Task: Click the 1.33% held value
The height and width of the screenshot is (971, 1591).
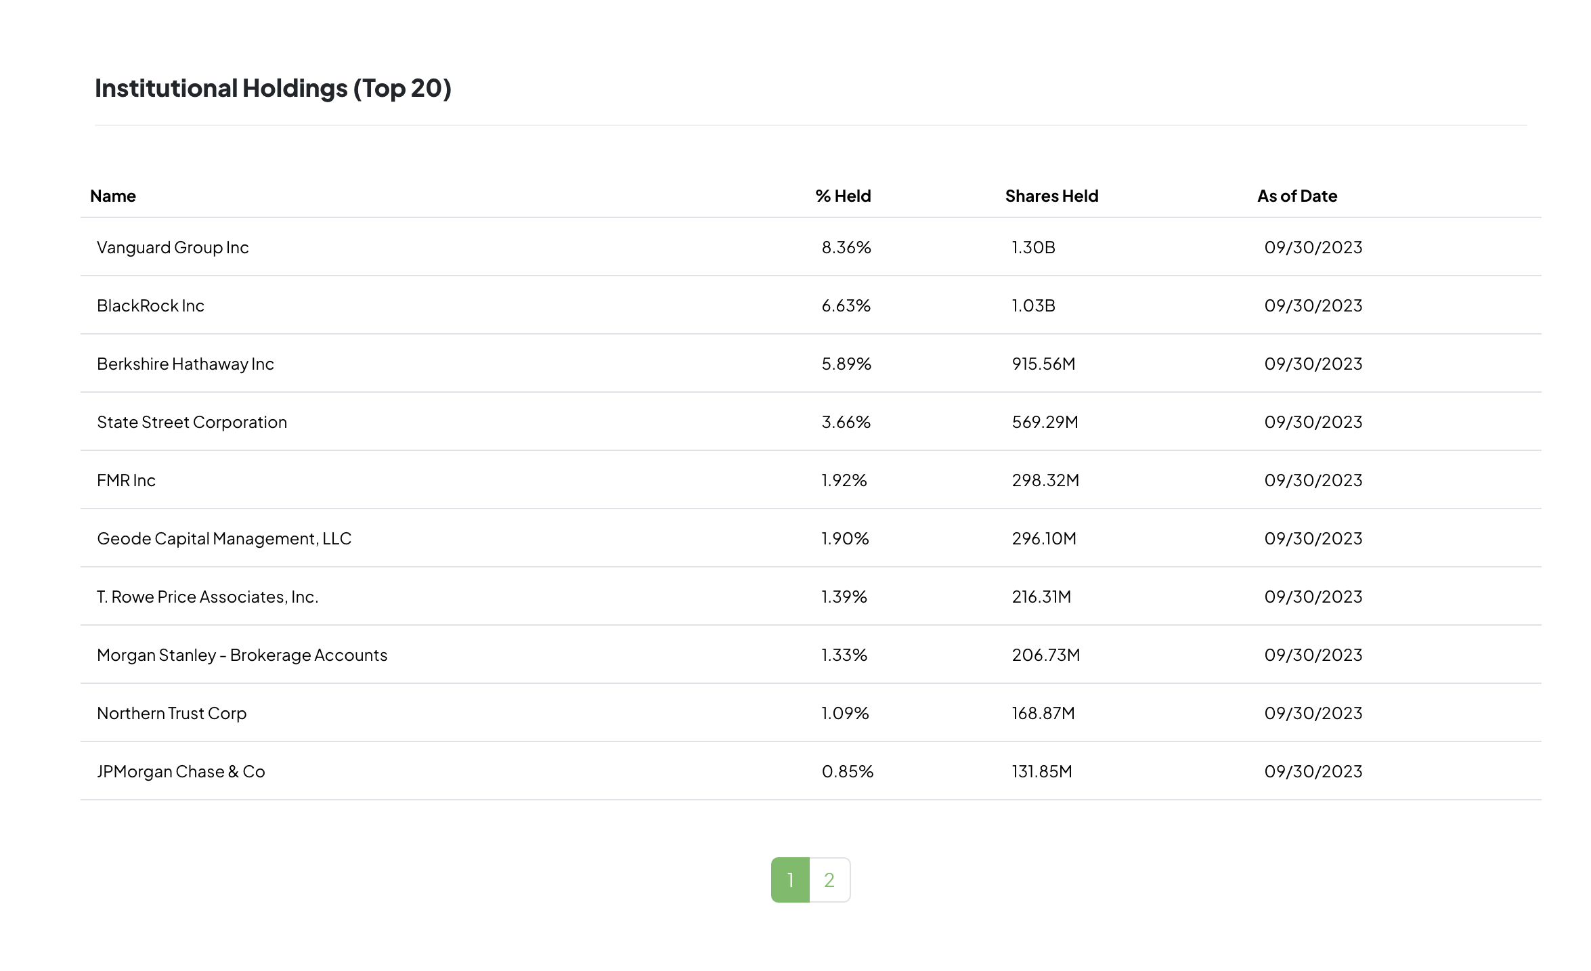Action: click(844, 655)
